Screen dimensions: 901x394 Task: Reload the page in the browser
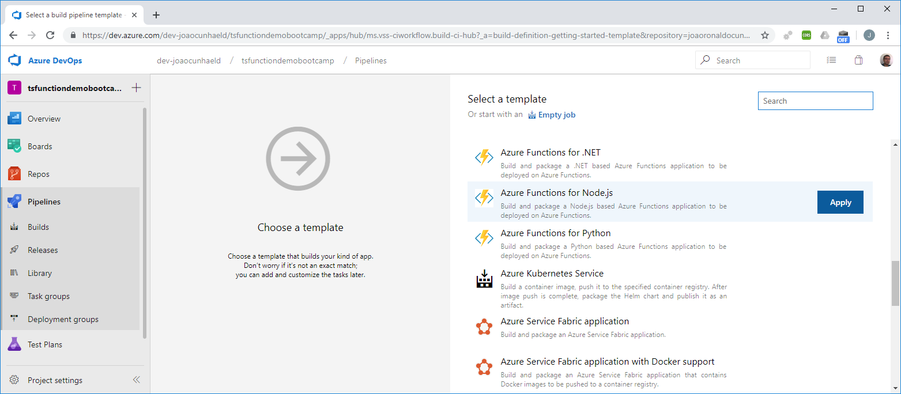[50, 35]
